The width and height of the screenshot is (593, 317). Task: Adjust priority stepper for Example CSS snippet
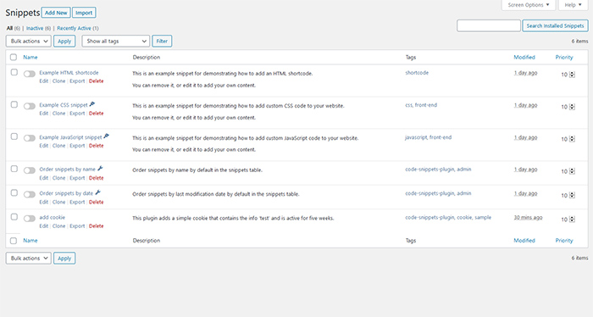click(x=572, y=107)
